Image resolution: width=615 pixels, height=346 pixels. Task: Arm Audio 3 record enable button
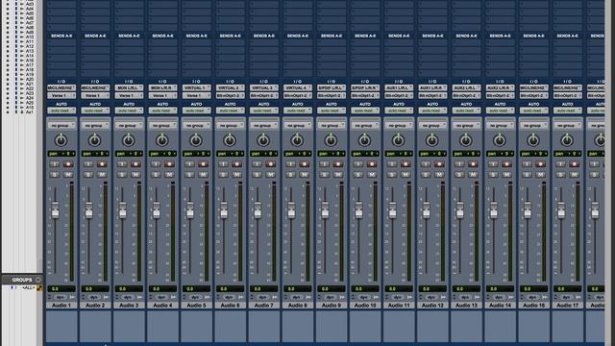pyautogui.click(x=135, y=164)
